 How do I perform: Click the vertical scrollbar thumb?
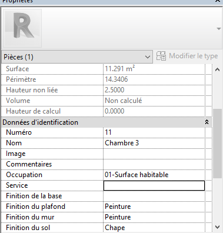click(217, 143)
